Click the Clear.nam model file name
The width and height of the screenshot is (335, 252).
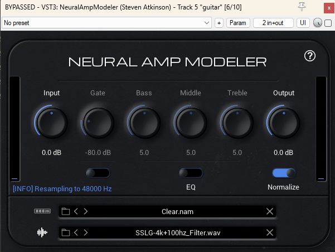[177, 212]
